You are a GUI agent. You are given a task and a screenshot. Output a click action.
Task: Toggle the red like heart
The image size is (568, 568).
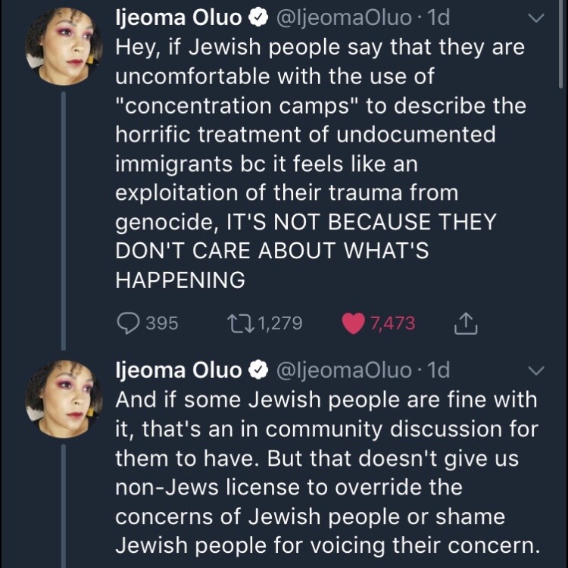(x=353, y=323)
